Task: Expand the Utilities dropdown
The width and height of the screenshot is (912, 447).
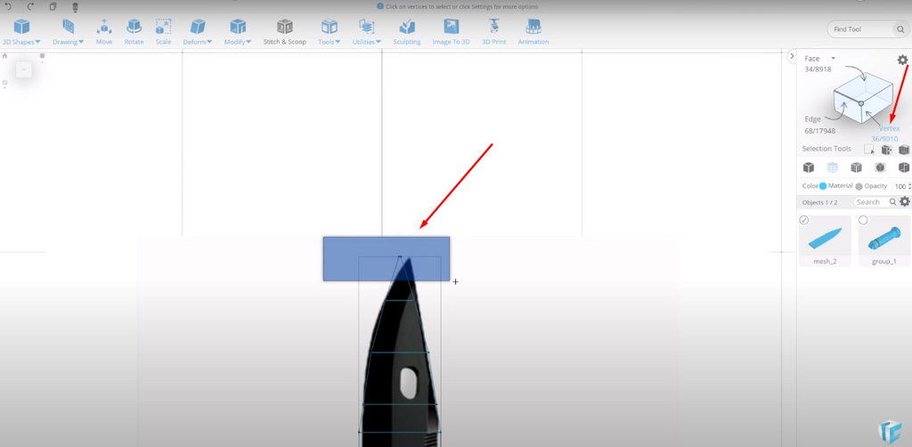Action: pyautogui.click(x=366, y=32)
